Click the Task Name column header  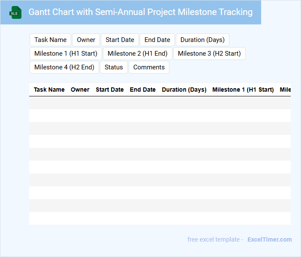(x=49, y=90)
